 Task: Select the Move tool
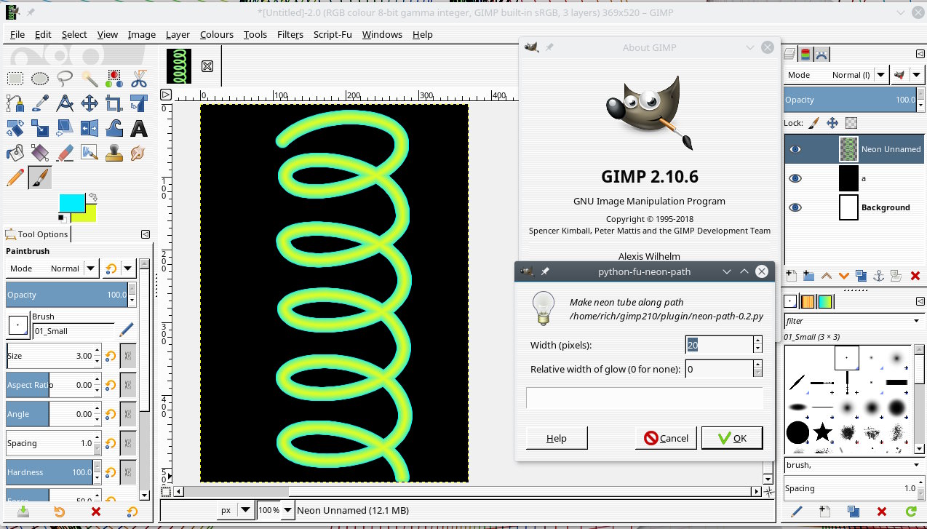click(89, 103)
